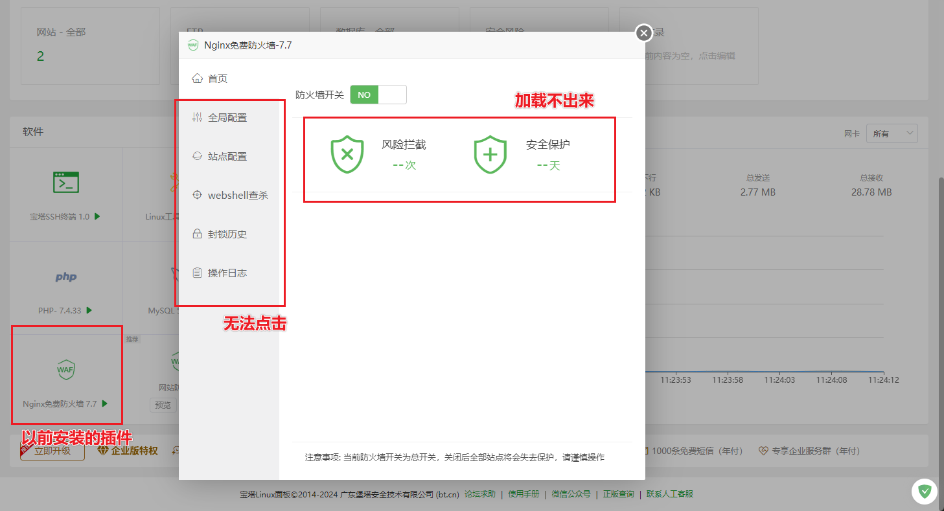Click the lock icon for 封锁历史

click(198, 234)
